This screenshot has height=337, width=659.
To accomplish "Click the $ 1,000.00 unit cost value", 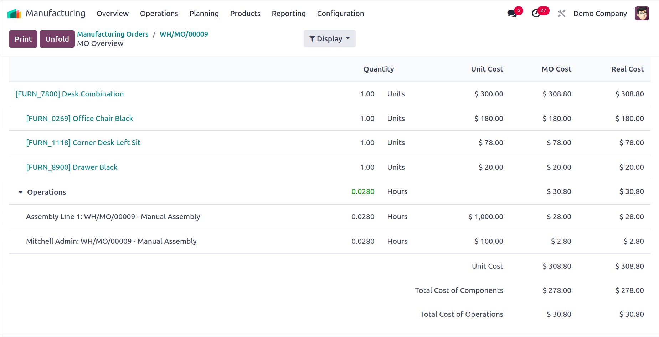I will [485, 217].
